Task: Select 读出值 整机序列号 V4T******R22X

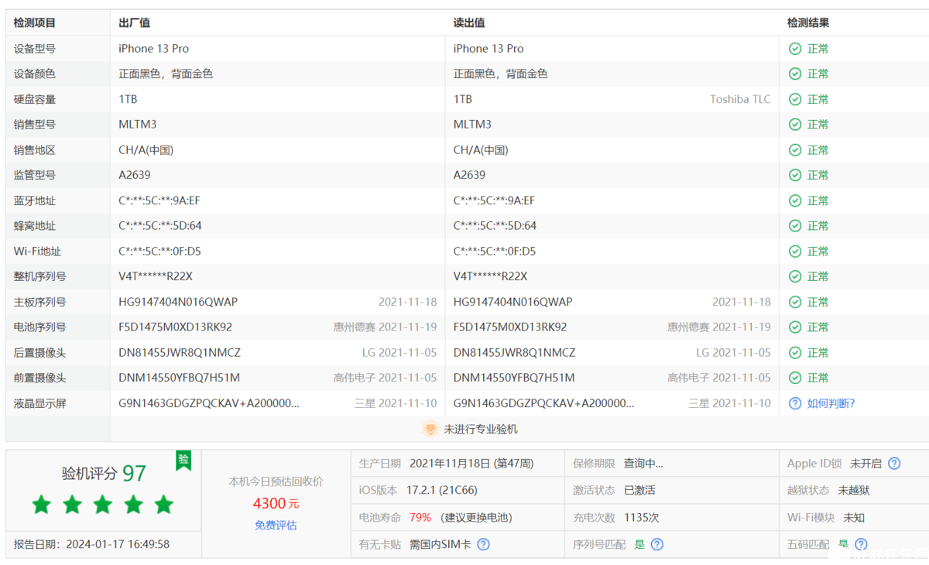Action: tap(491, 276)
